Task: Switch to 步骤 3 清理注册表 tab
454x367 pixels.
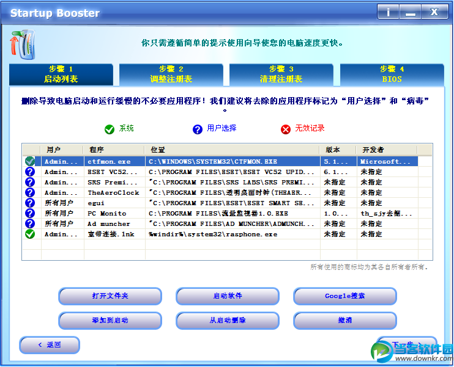Action: point(281,74)
